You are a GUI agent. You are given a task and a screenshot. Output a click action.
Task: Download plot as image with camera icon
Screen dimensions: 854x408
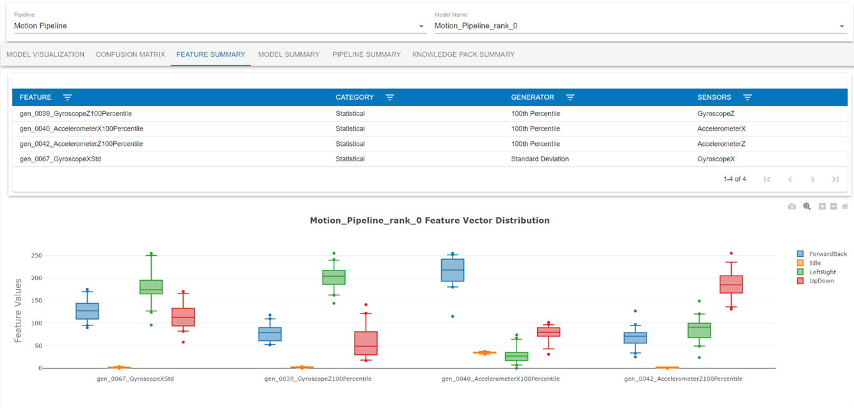coord(792,207)
